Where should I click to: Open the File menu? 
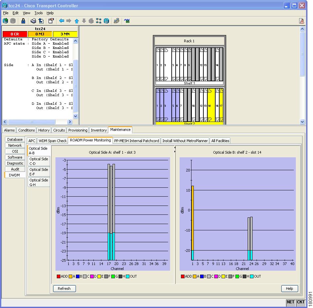point(6,13)
